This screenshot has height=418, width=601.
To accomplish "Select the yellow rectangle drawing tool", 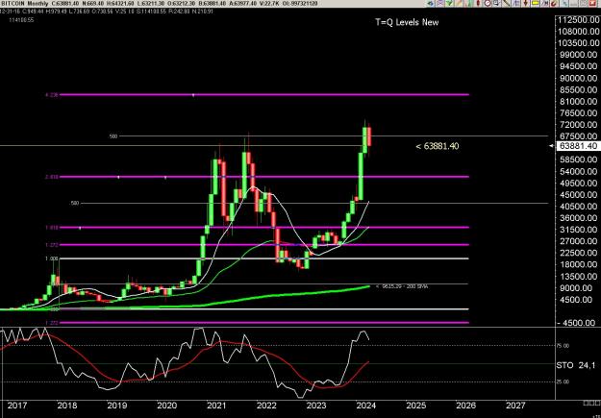I will [x=535, y=4].
